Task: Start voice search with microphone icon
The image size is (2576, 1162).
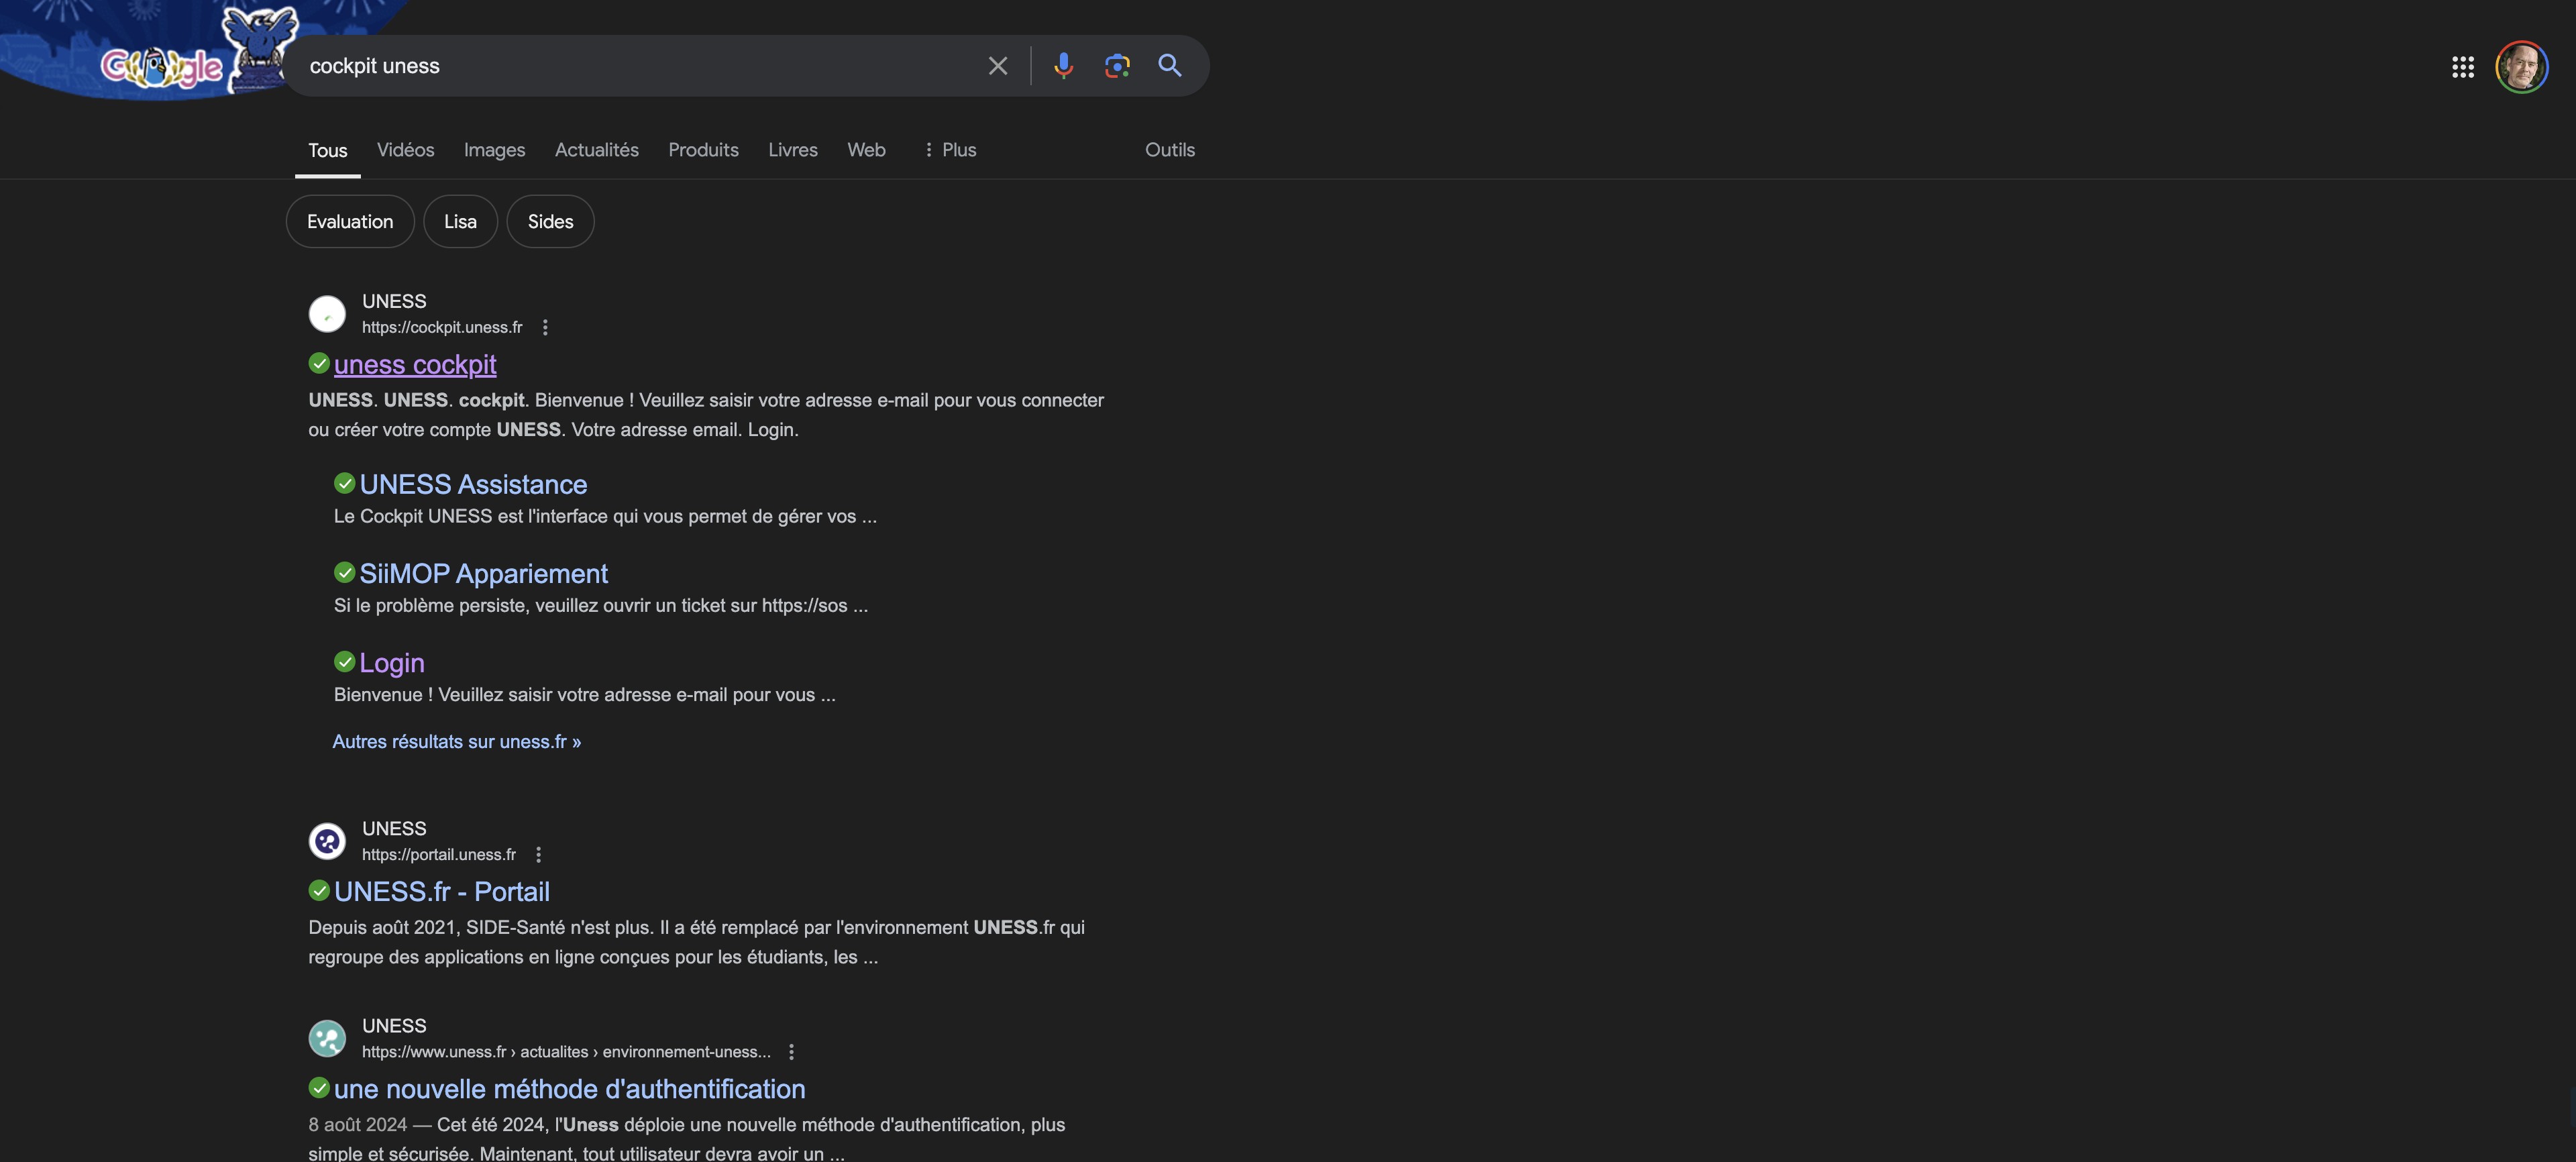Action: 1063,66
